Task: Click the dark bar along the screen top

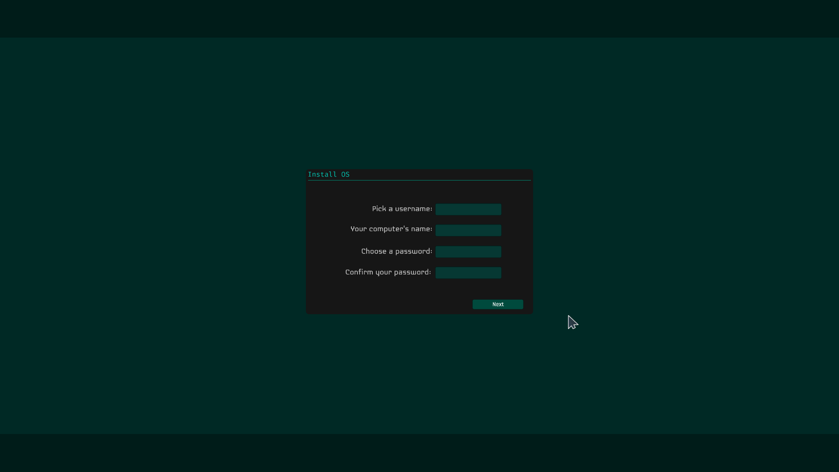Action: point(419,18)
